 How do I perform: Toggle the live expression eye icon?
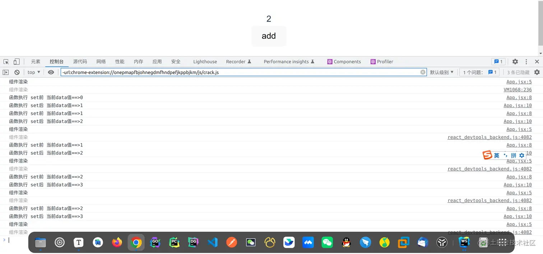[x=51, y=72]
